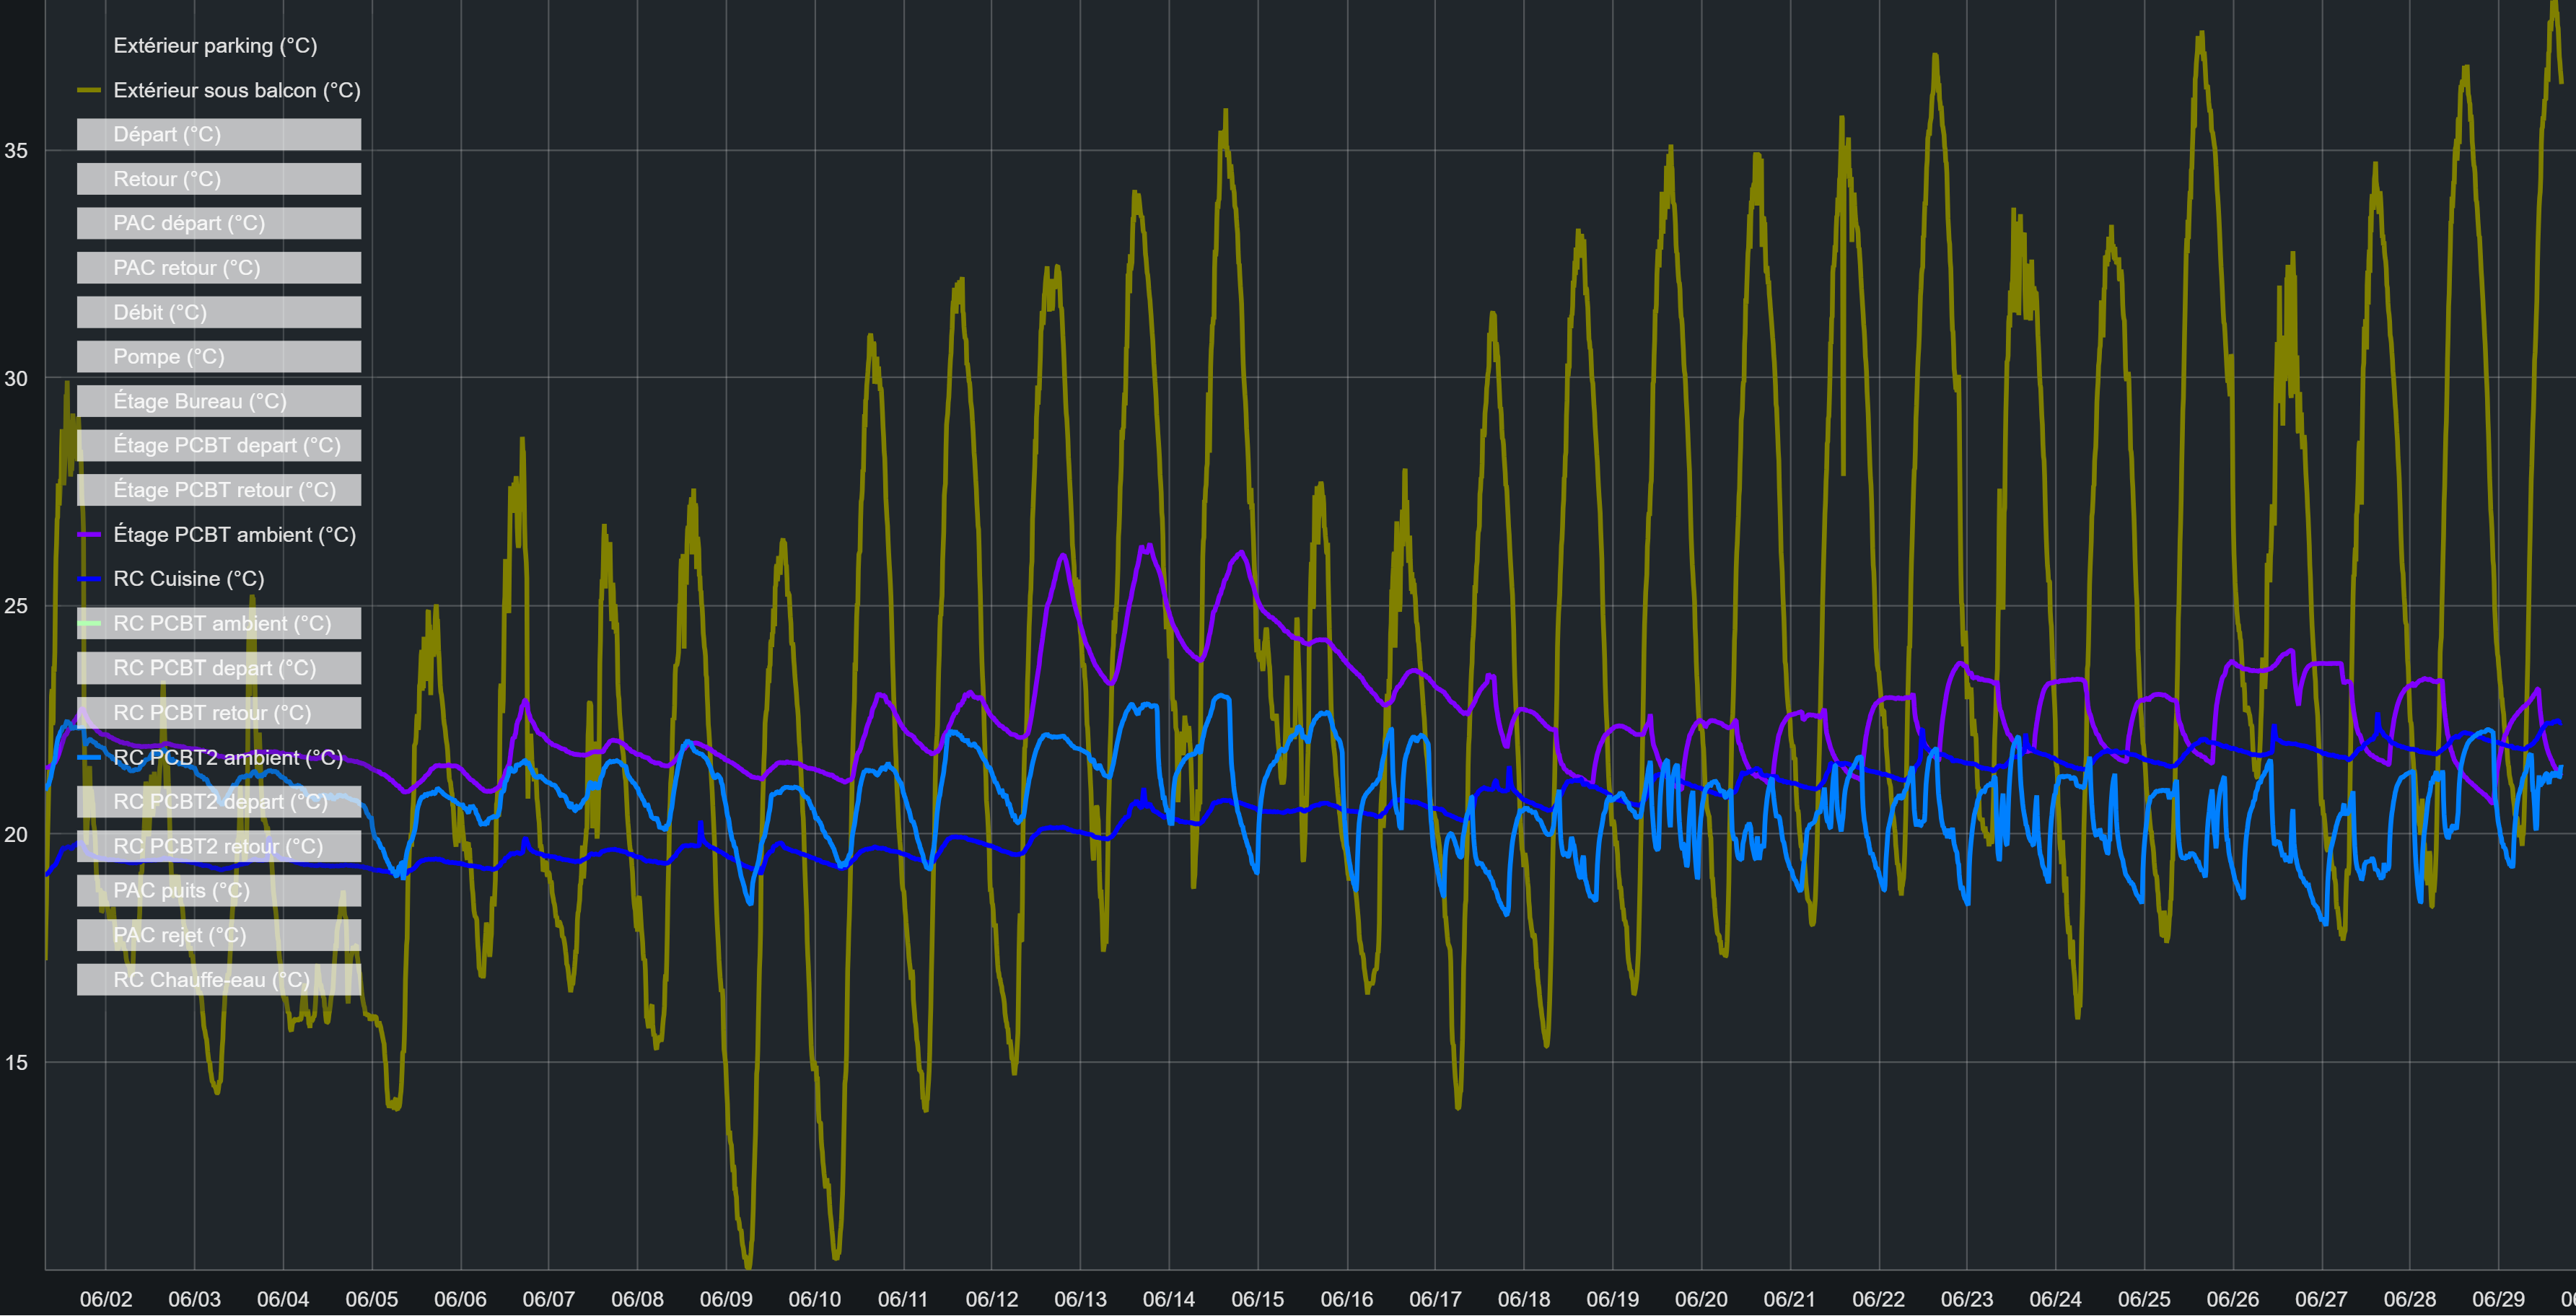Enable Retour (°C) legend entry

pyautogui.click(x=167, y=179)
